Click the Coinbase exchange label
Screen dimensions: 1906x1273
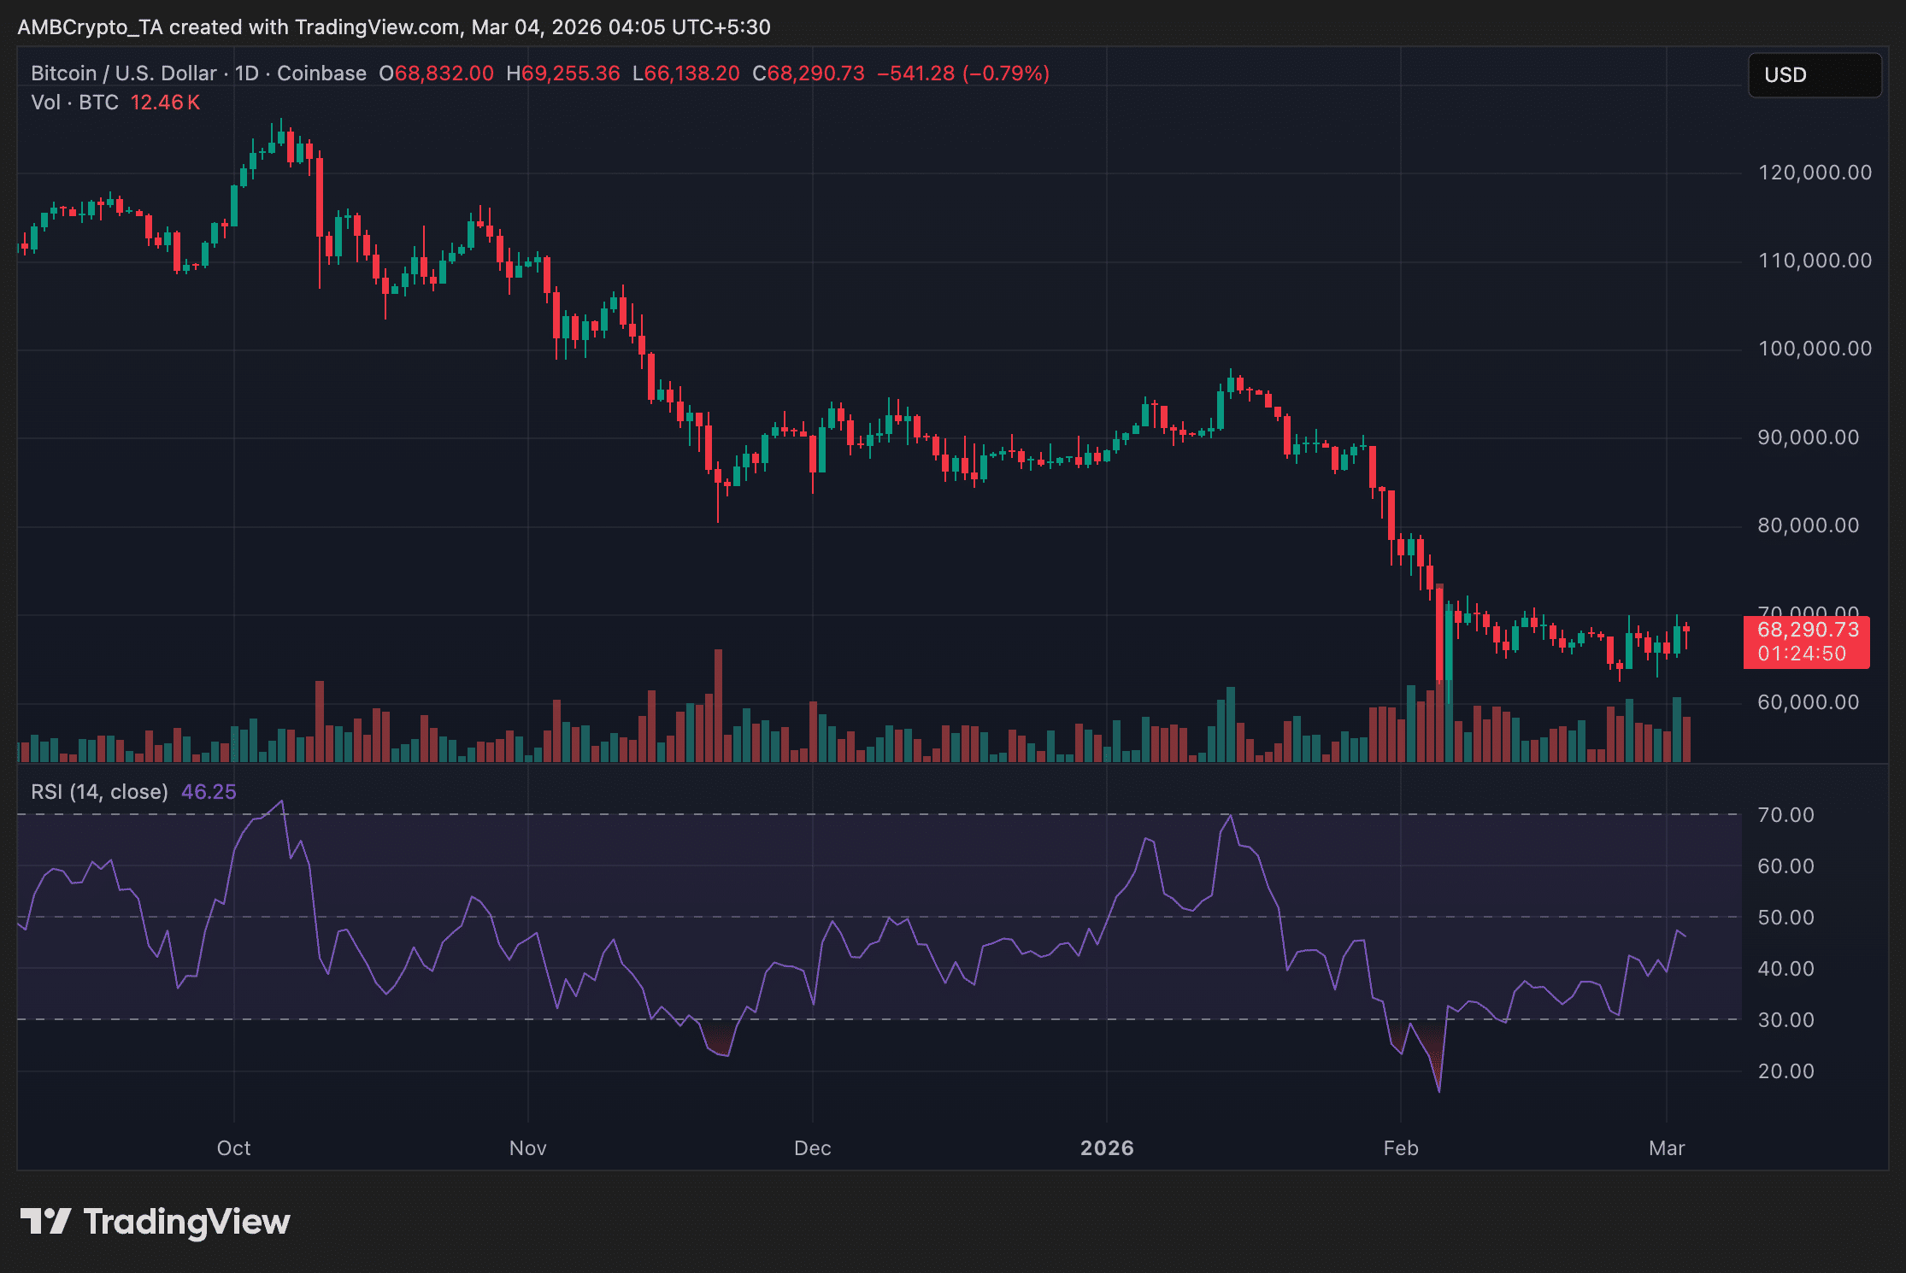tap(321, 73)
